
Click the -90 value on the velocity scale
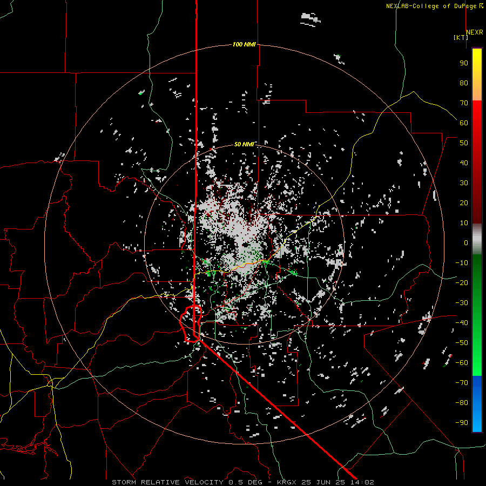click(462, 423)
